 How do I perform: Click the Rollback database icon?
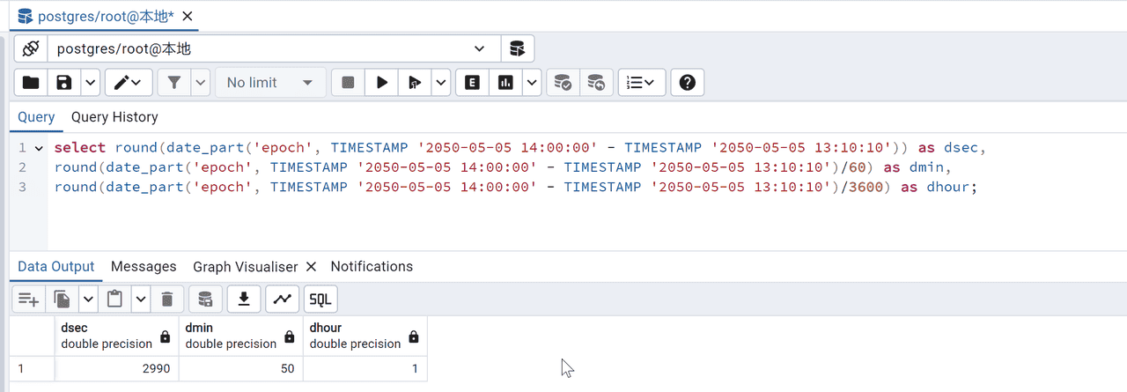[x=596, y=83]
